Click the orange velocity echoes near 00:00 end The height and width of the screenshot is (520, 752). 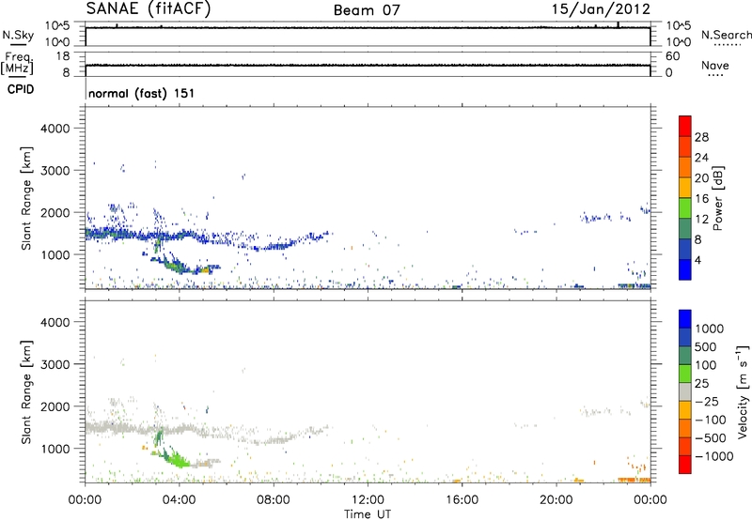(x=634, y=480)
